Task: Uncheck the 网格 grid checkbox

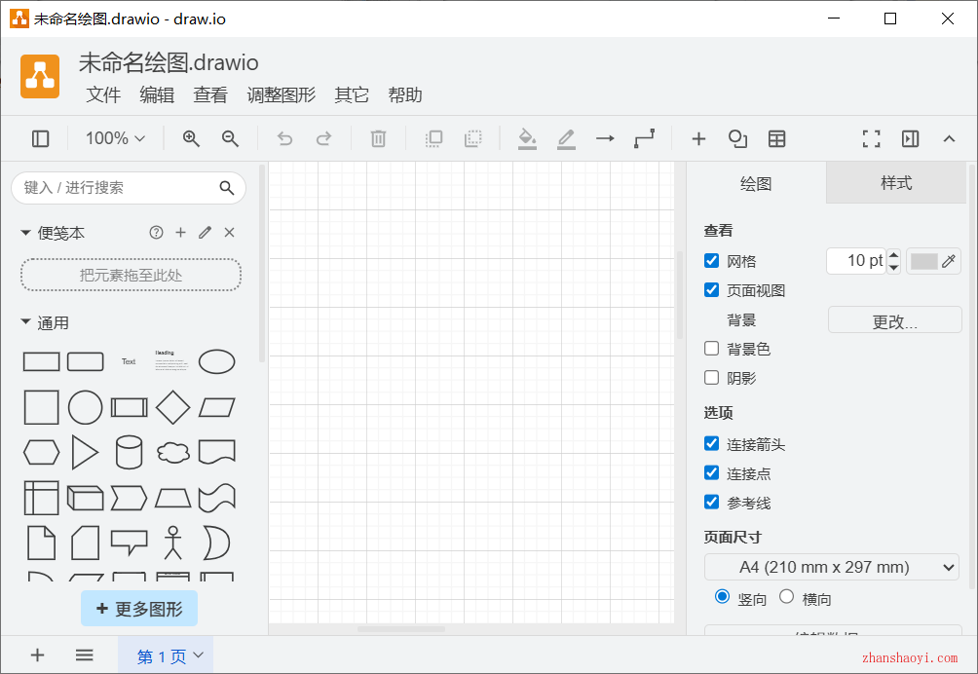Action: [712, 261]
